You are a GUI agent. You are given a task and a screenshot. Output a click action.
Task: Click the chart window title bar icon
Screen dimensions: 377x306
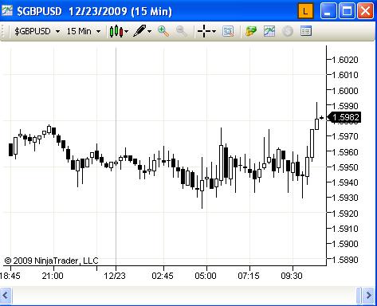pyautogui.click(x=7, y=11)
